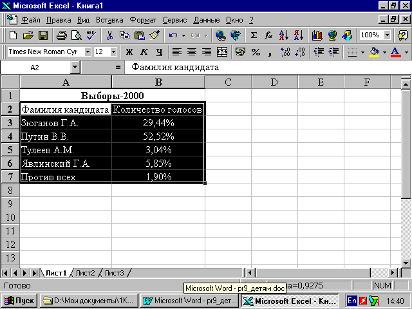Apply percent style icon
412x309 pixels.
click(x=256, y=51)
